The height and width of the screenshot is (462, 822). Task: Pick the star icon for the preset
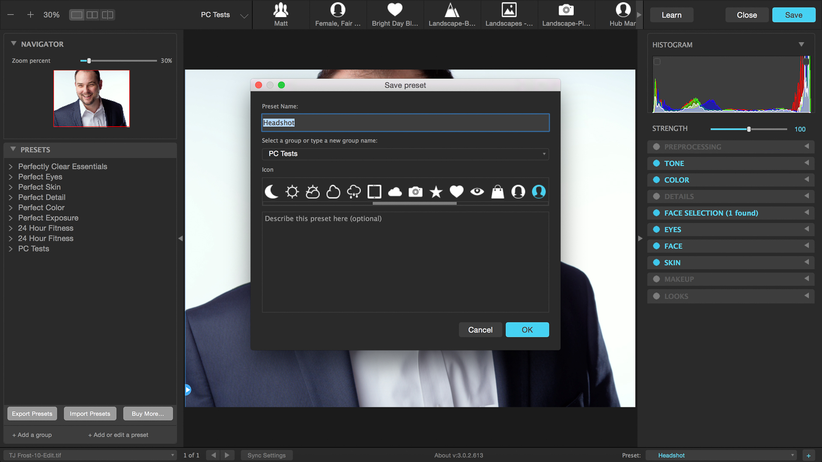(436, 192)
